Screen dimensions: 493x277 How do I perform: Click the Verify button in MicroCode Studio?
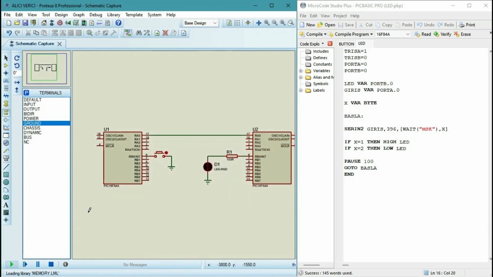442,34
